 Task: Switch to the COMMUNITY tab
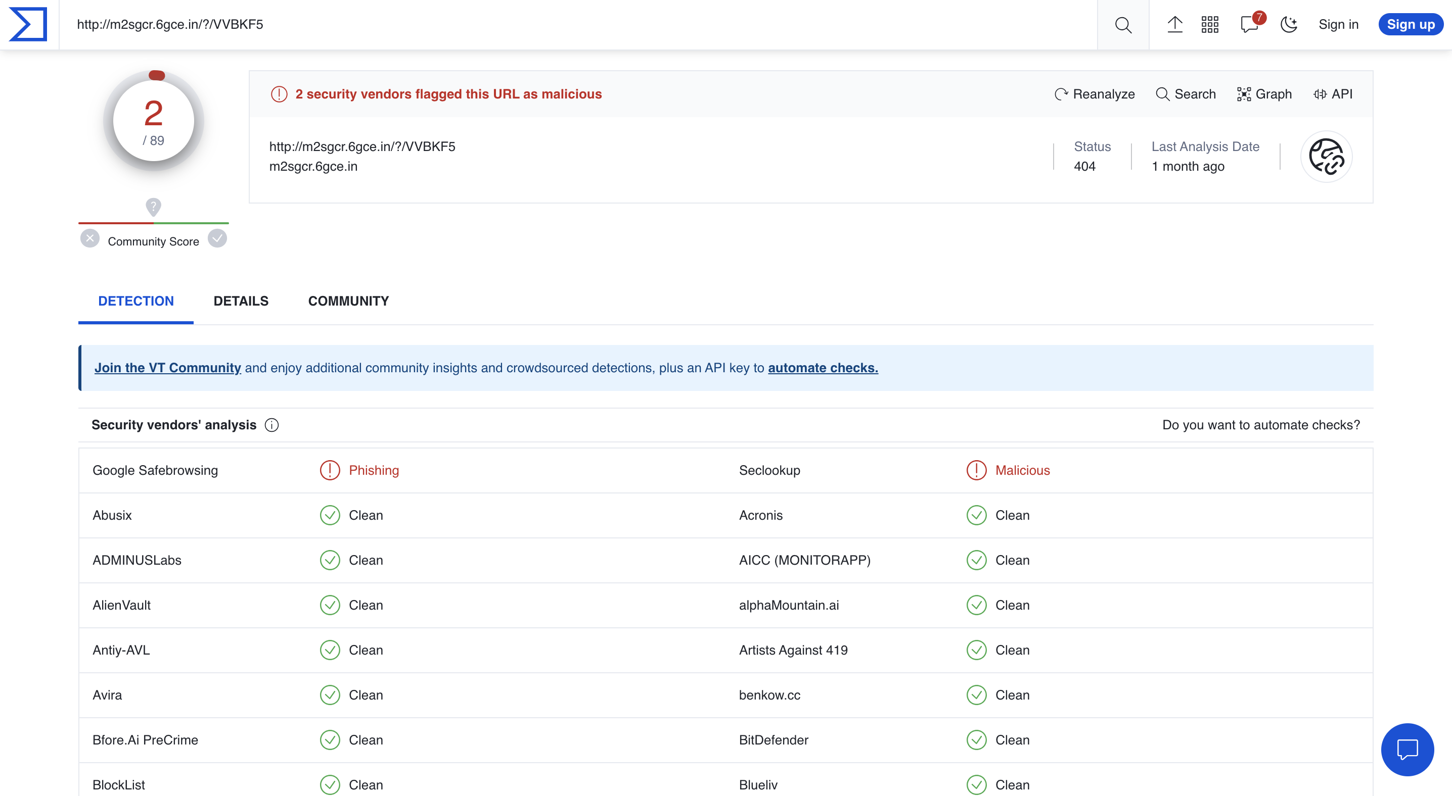click(x=348, y=301)
